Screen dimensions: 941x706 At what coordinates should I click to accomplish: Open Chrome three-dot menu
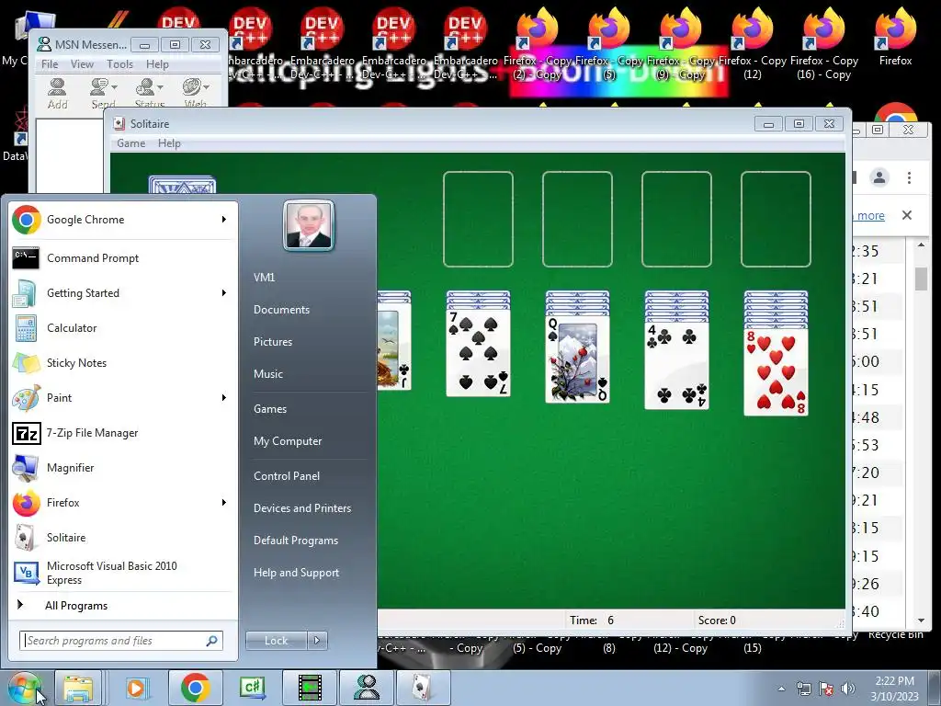pyautogui.click(x=909, y=177)
